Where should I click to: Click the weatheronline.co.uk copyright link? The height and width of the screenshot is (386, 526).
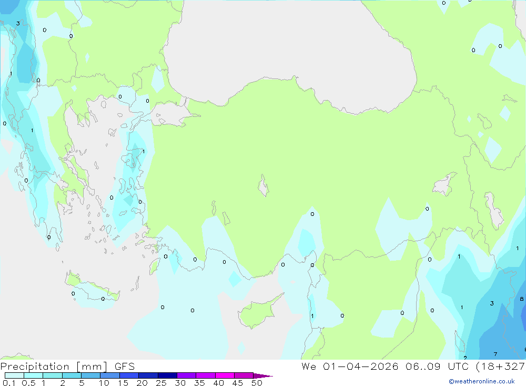482,381
